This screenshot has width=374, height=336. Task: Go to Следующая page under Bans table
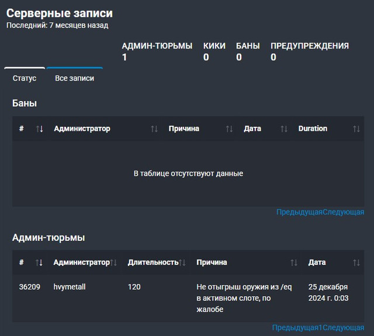point(344,212)
